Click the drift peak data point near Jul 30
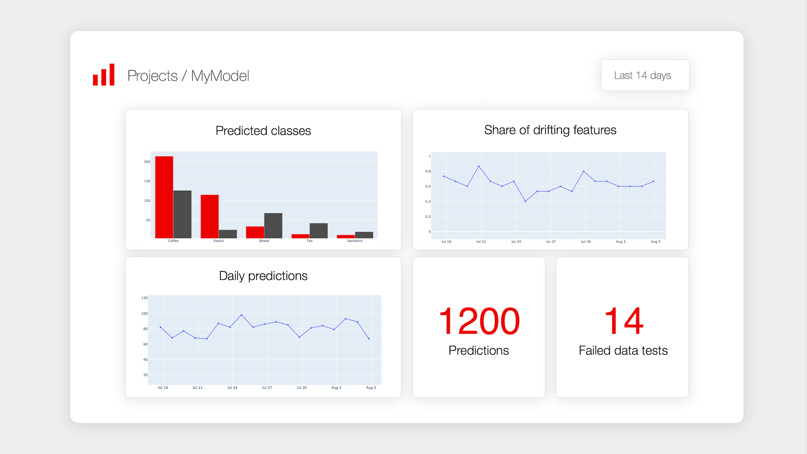 pyautogui.click(x=583, y=171)
